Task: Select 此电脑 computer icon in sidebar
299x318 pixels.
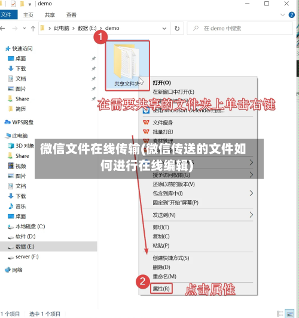Action: [8, 136]
